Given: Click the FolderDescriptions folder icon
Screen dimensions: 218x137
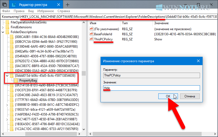Looking at the screenshot, I should click(x=8, y=32).
